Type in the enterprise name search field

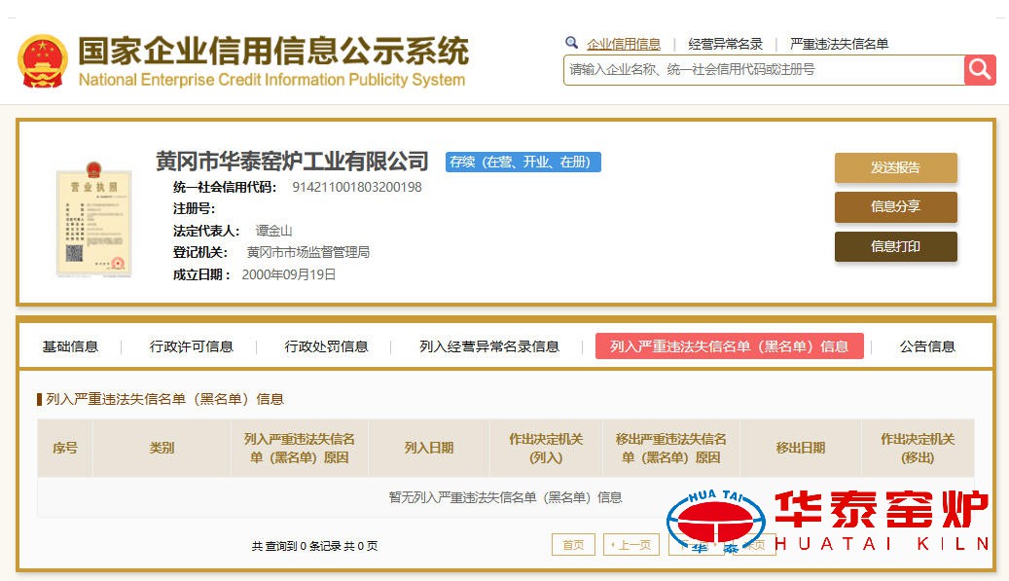(763, 69)
